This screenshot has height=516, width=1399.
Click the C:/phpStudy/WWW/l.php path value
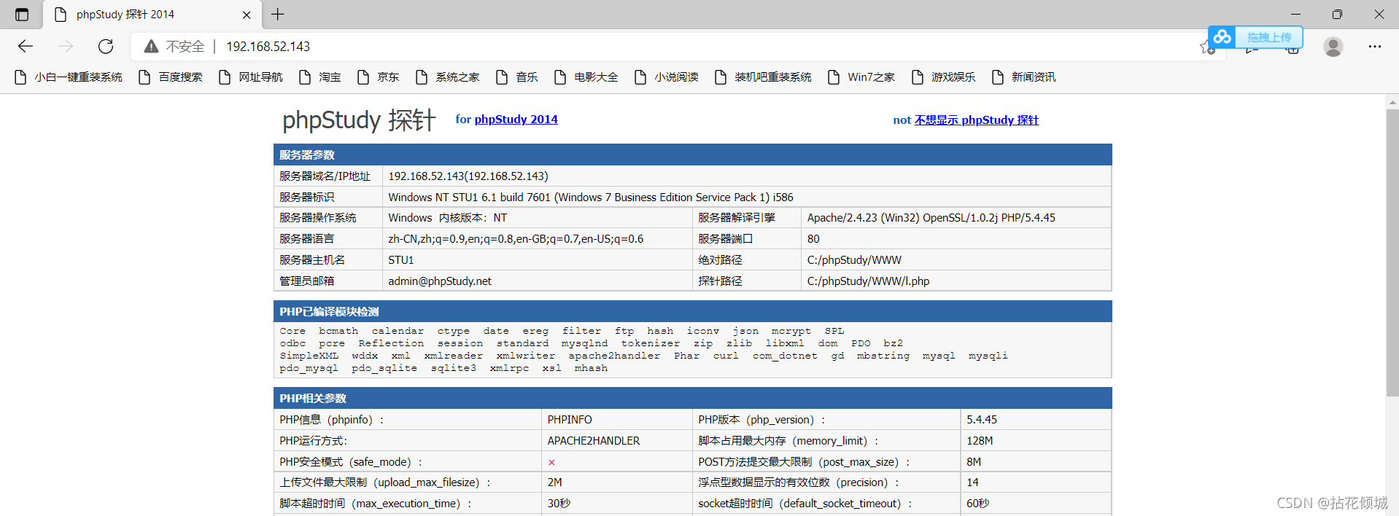click(868, 281)
